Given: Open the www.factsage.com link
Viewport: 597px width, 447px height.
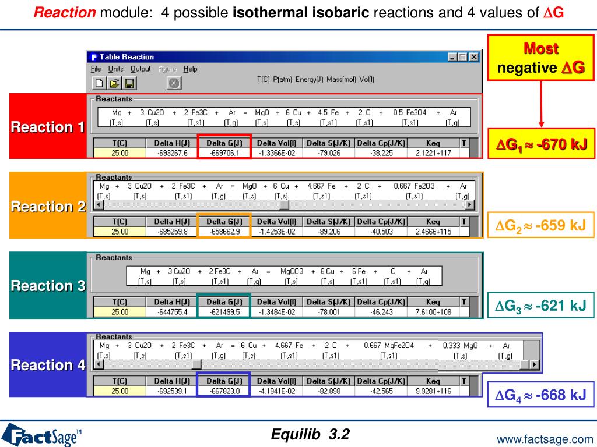Looking at the screenshot, I should coord(545,440).
